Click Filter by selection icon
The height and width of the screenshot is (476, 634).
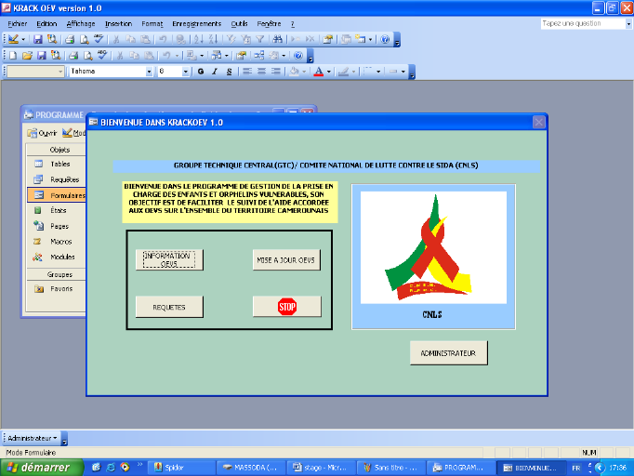pyautogui.click(x=231, y=39)
